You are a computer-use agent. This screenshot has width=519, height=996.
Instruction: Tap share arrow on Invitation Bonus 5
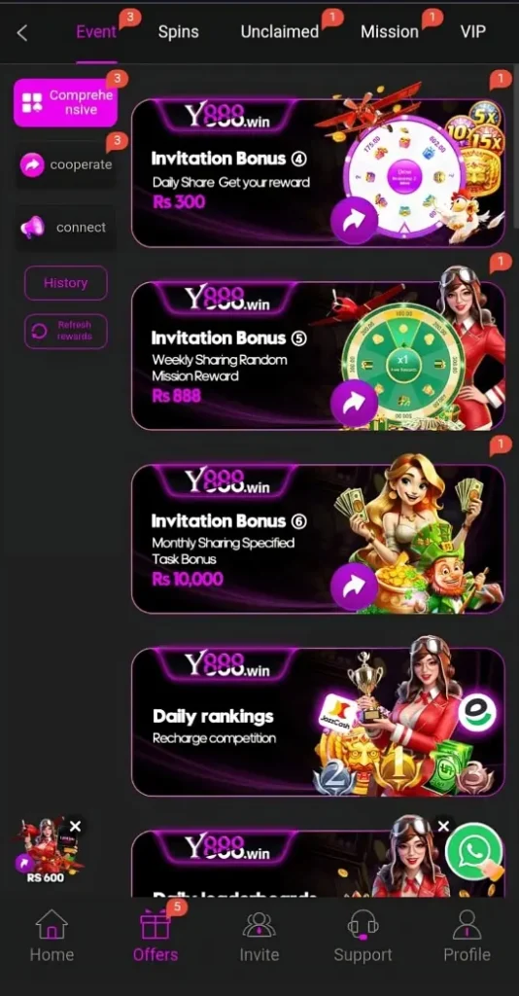click(x=354, y=403)
